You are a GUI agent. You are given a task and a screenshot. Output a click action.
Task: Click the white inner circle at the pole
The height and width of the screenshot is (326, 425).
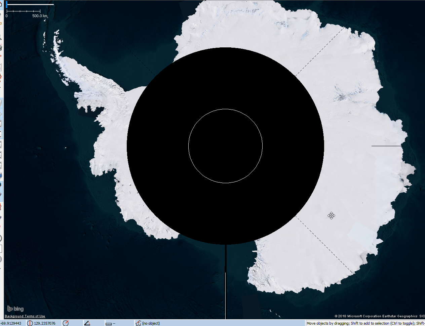225,109
